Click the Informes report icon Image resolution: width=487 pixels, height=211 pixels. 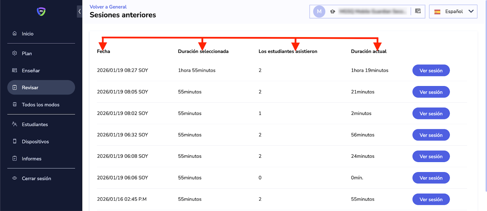(15, 158)
